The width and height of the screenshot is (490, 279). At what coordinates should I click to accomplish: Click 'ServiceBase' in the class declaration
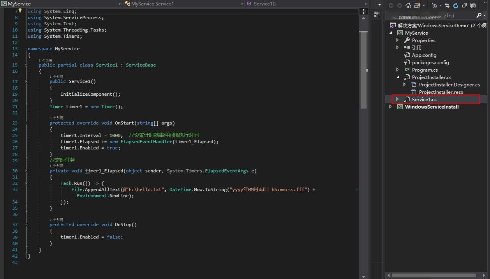141,65
